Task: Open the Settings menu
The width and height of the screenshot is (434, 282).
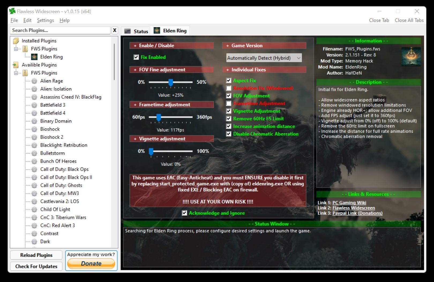Action: (45, 20)
